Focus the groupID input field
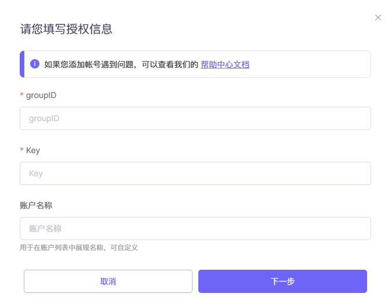This screenshot has height=308, width=392. coord(195,118)
